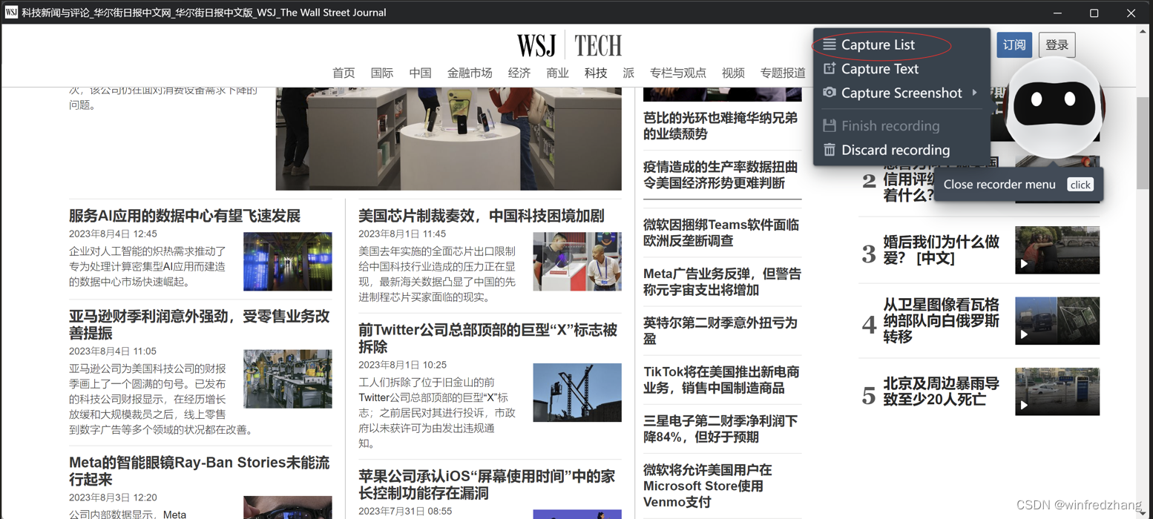Click the Apple store phone display image
1153x519 pixels.
[449, 138]
